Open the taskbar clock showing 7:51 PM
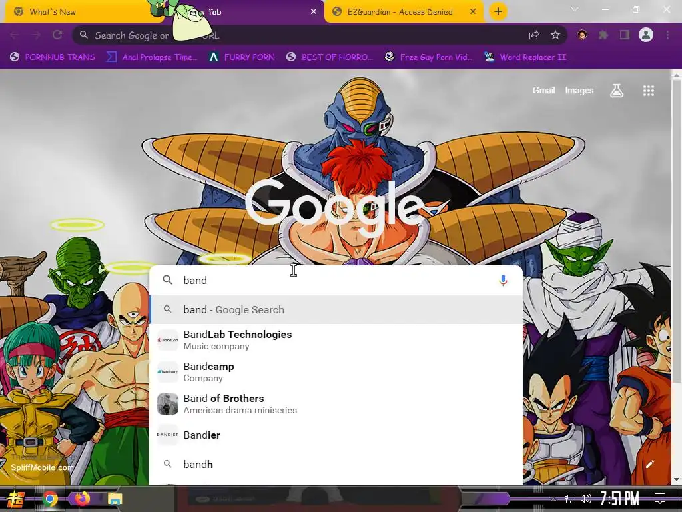Image resolution: width=682 pixels, height=512 pixels. tap(619, 499)
